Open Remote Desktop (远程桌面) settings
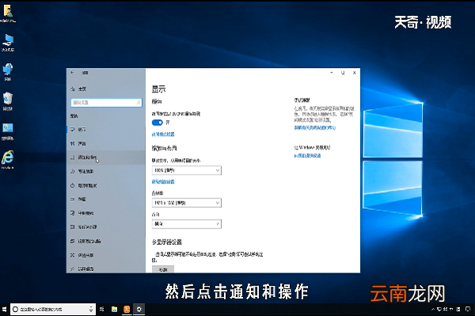This screenshot has height=316, width=475. 106,269
